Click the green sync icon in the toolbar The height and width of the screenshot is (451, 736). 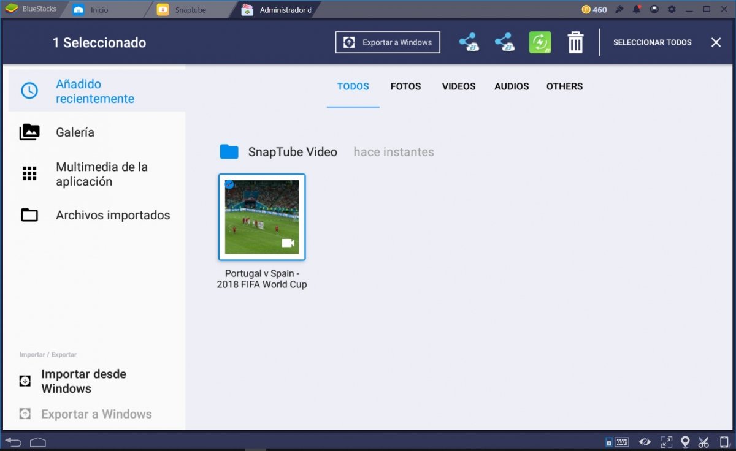click(540, 42)
